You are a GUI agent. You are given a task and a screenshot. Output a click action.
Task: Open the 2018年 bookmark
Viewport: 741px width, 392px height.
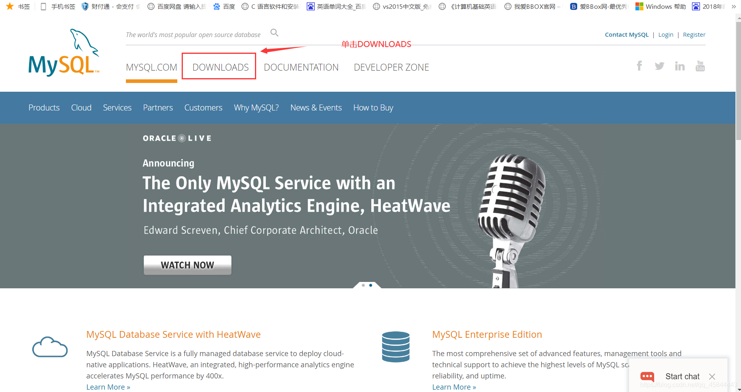point(708,6)
